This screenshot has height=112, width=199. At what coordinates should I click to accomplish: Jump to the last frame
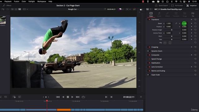77,97
